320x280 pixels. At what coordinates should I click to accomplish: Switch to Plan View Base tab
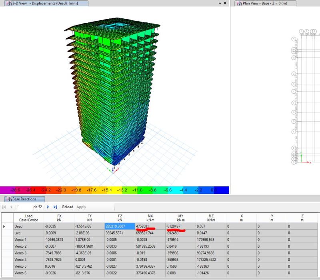click(x=265, y=3)
